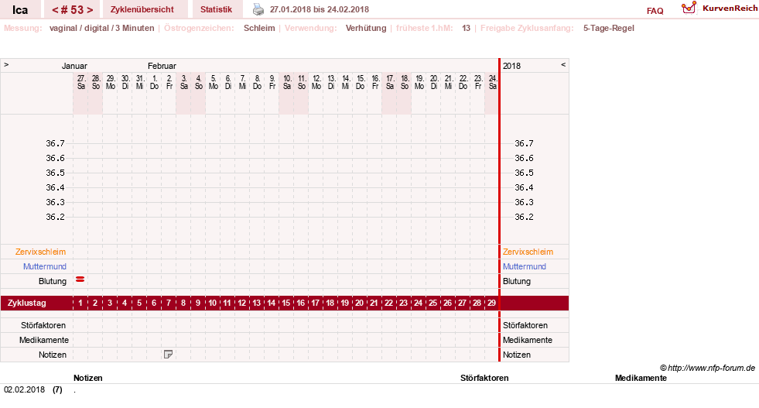Viewport: 759px width, 408px height.
Task: Select the Ica user tab
Action: click(x=20, y=10)
